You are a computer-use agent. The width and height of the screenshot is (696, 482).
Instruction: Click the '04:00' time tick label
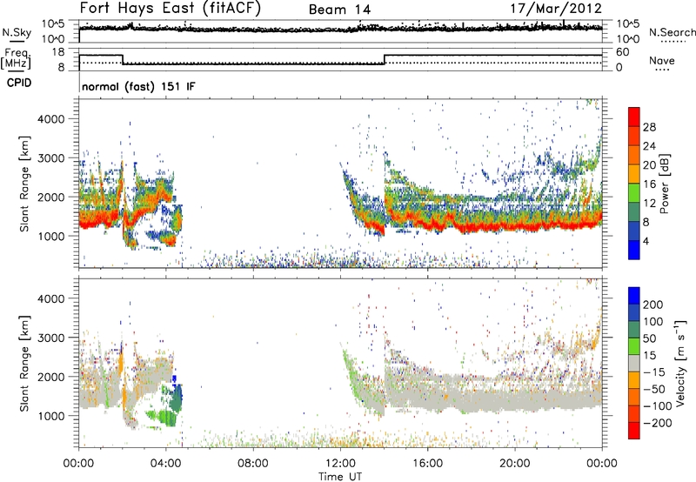point(166,464)
